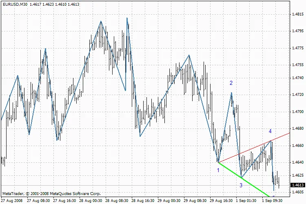Select wave label 1 on the chart
The image size is (306, 204).
pos(218,170)
